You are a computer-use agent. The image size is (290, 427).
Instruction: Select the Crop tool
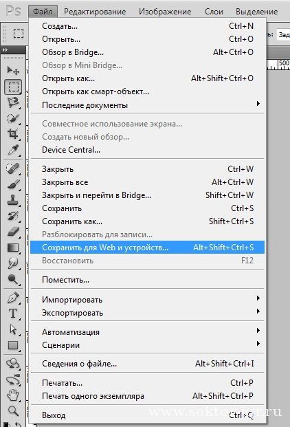pyautogui.click(x=13, y=133)
